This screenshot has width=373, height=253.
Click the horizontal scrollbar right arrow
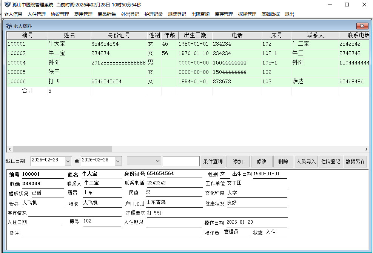[366, 149]
